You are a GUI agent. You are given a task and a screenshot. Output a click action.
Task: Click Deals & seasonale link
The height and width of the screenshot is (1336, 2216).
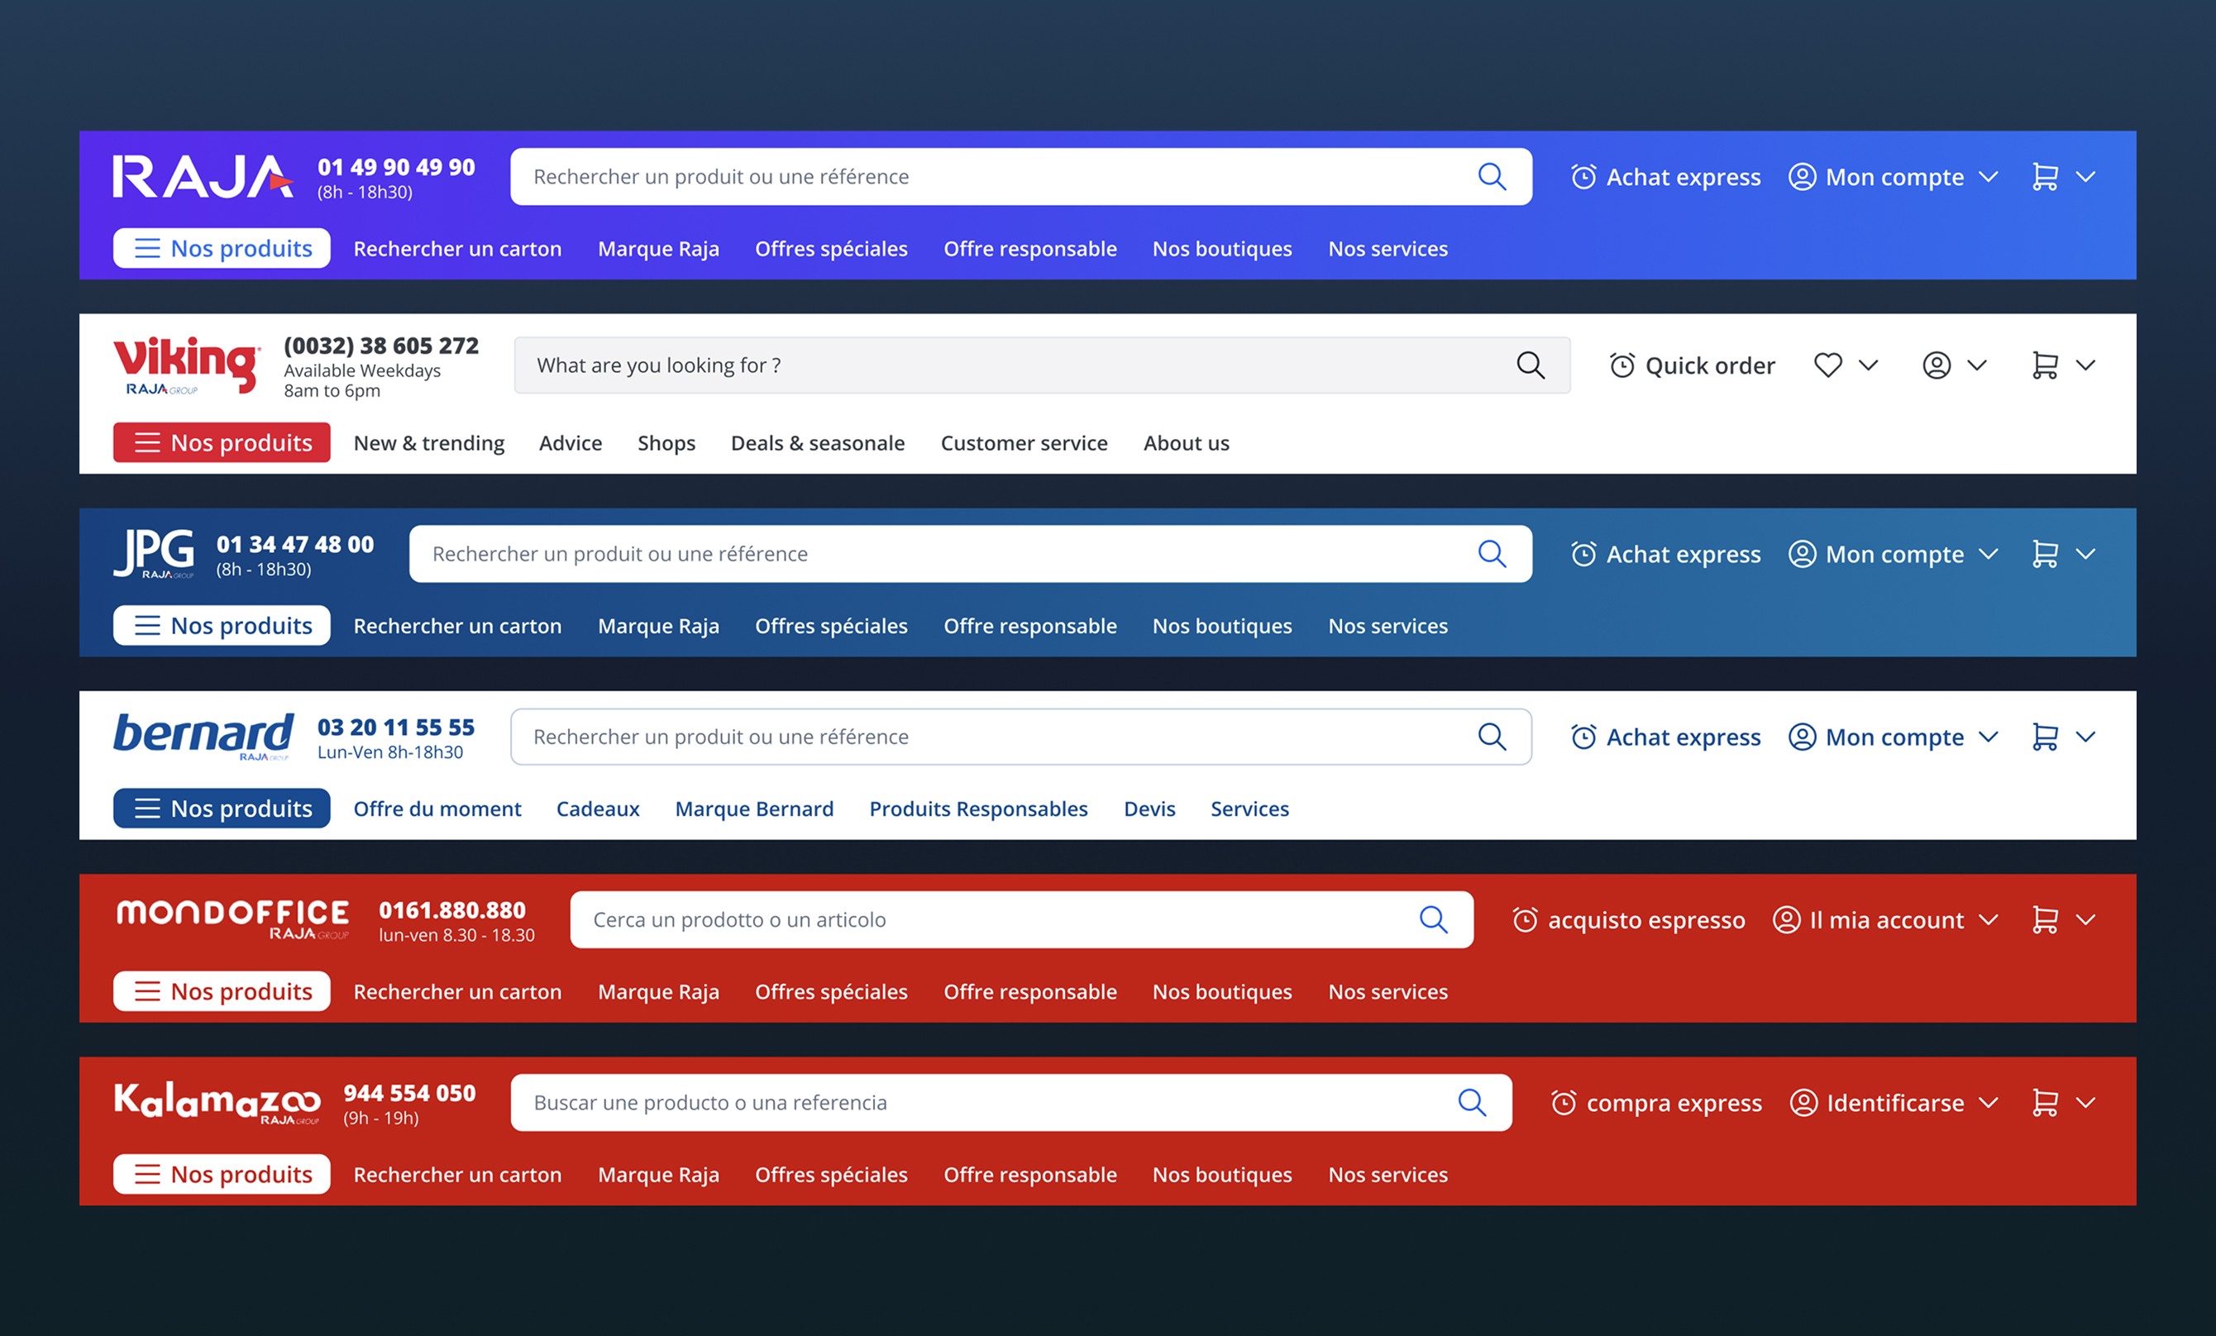pos(817,443)
